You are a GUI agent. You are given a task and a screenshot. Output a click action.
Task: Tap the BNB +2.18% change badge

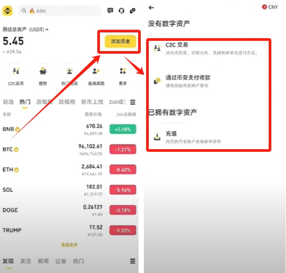coord(123,129)
